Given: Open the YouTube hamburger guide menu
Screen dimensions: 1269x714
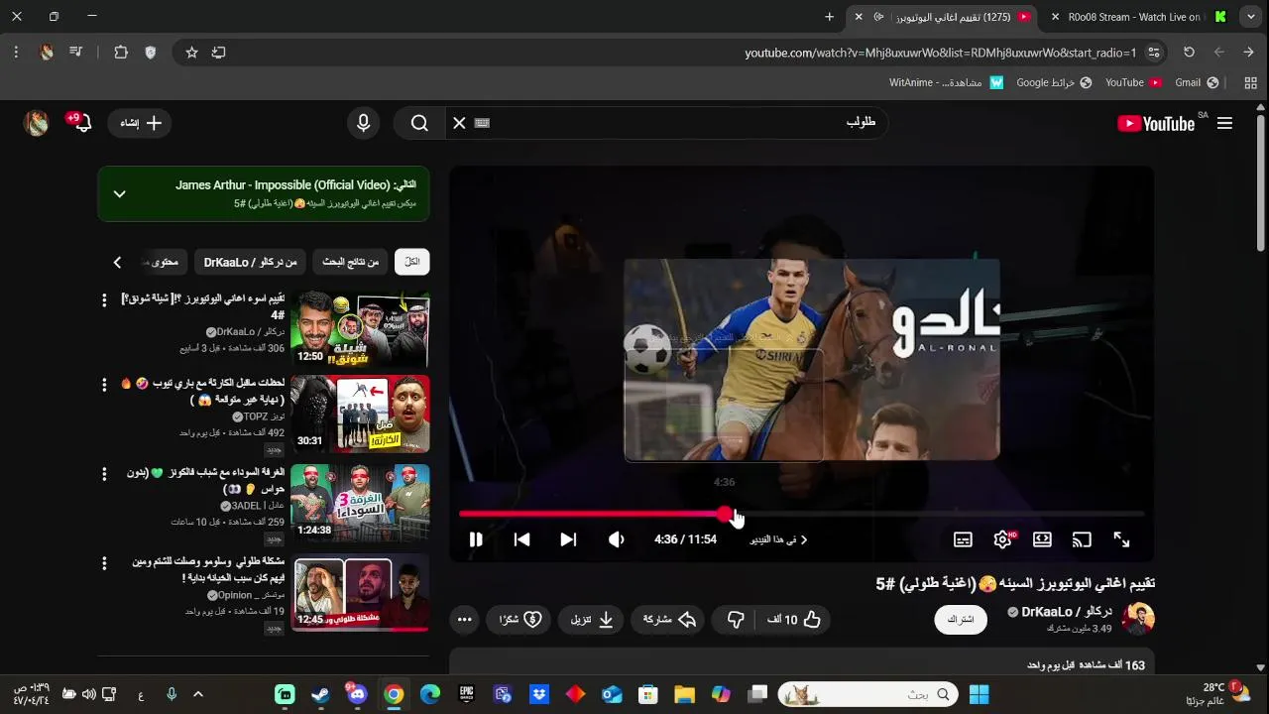Looking at the screenshot, I should [x=1224, y=123].
